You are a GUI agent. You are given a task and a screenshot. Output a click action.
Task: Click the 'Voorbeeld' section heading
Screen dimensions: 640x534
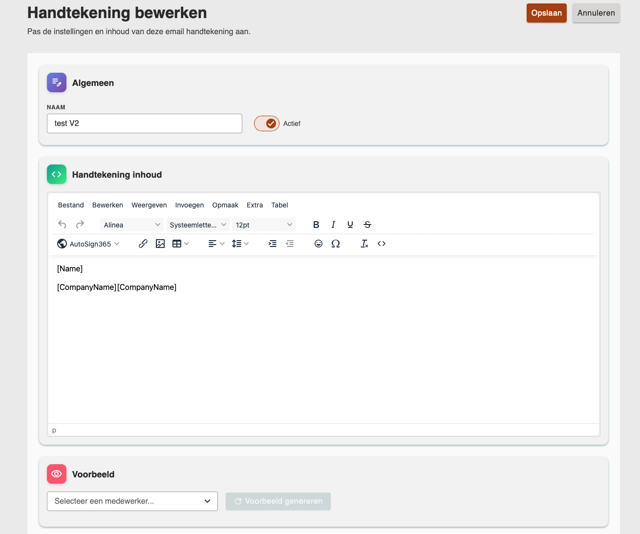[x=93, y=474]
